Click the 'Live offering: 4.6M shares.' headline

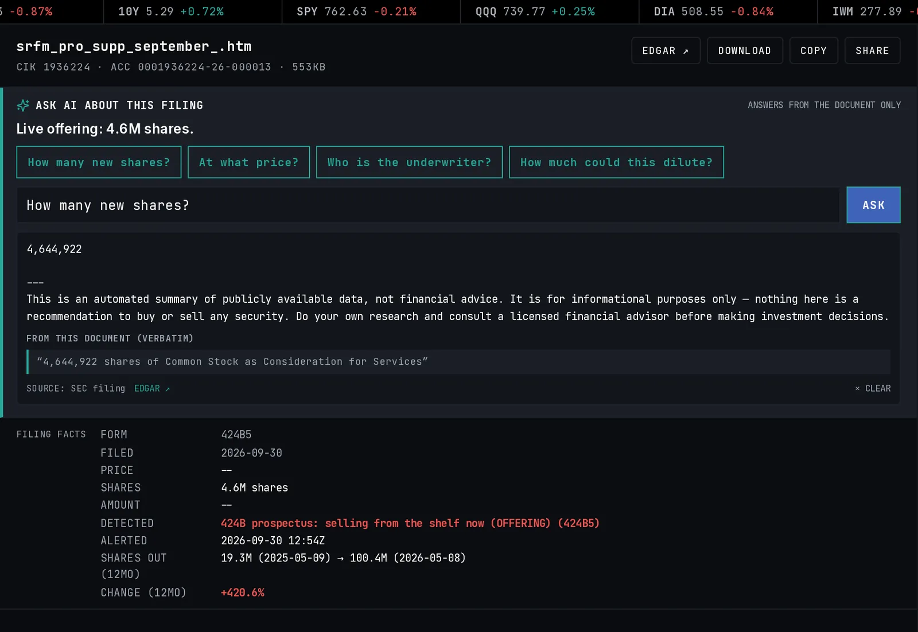tap(105, 129)
